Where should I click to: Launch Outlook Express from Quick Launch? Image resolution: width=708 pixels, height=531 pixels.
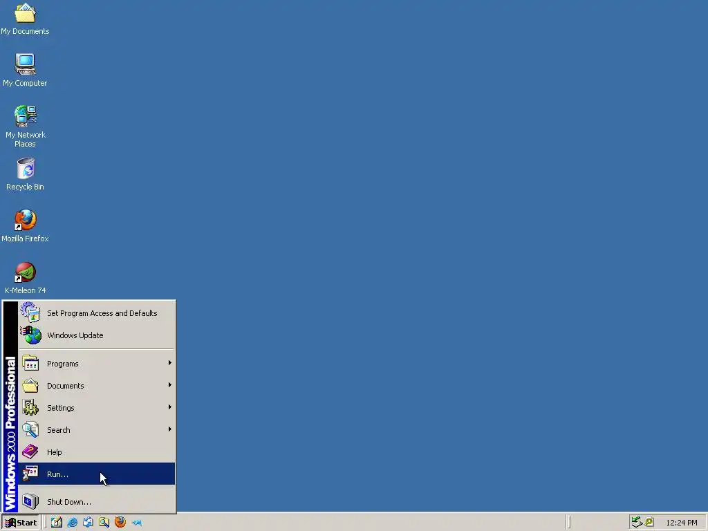pos(88,523)
